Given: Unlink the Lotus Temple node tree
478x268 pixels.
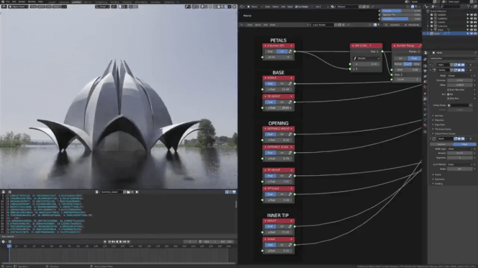Looking at the screenshot, I should tap(343, 25).
